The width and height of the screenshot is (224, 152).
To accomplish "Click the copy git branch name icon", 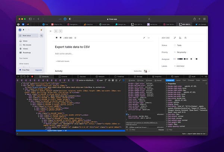I will pos(185,38).
